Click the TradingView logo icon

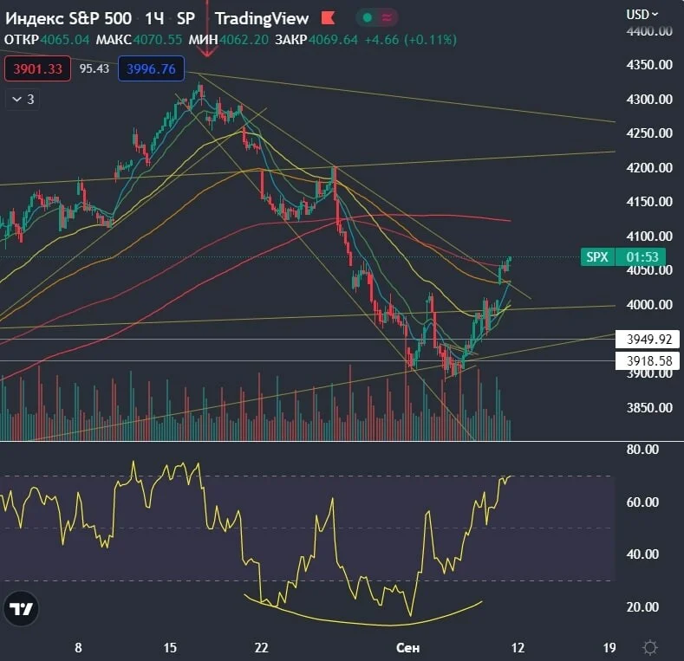click(21, 609)
